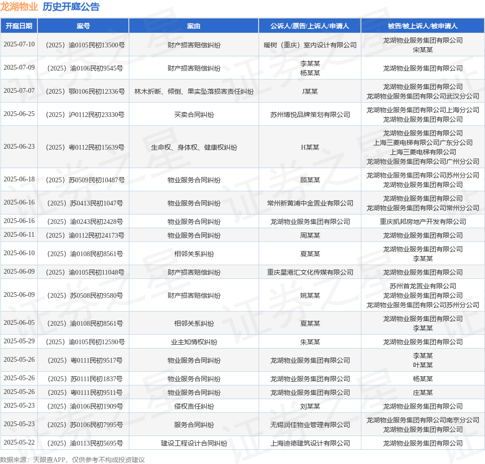Pick the date cell 2025-06-23
The height and width of the screenshot is (464, 485).
[19, 146]
